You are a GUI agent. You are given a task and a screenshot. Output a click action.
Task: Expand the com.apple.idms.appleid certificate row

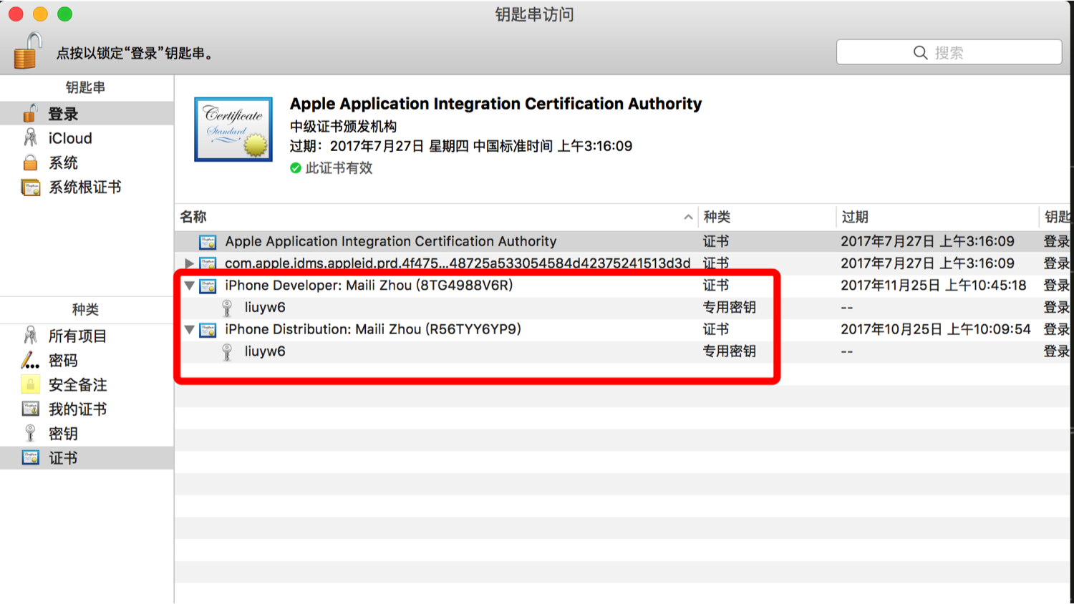pos(189,263)
